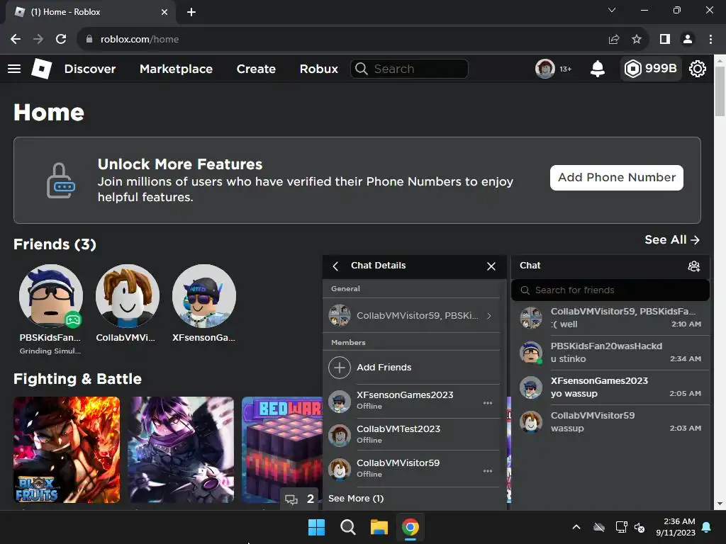Open the Blox Fruits game thumbnail
The width and height of the screenshot is (726, 544).
pos(67,450)
